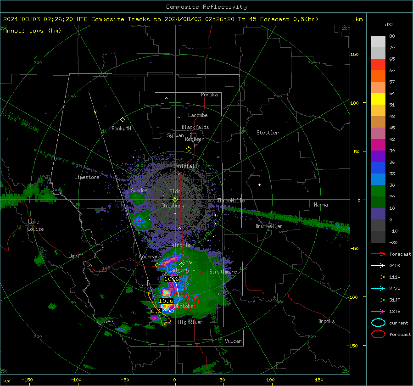Viewport: 413px width, 386px height.
Task: Click the Hanna town label
Action: point(321,205)
